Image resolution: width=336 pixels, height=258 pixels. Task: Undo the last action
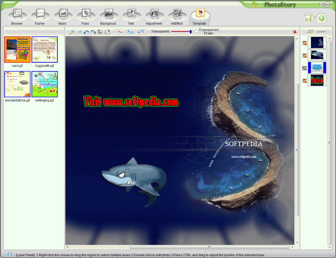86,32
